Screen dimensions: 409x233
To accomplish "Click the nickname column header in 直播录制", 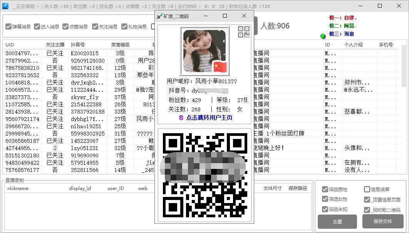I will coord(17,188).
